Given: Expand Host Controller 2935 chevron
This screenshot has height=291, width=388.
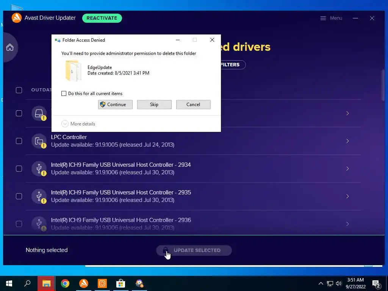Looking at the screenshot, I should tap(347, 197).
